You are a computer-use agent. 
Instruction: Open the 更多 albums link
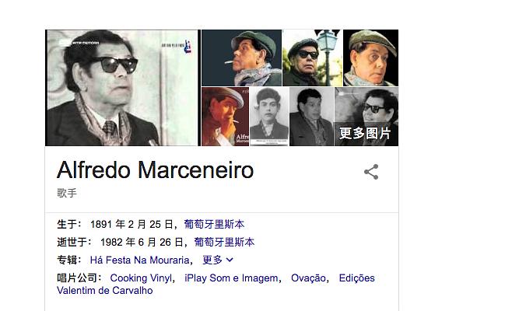[212, 260]
